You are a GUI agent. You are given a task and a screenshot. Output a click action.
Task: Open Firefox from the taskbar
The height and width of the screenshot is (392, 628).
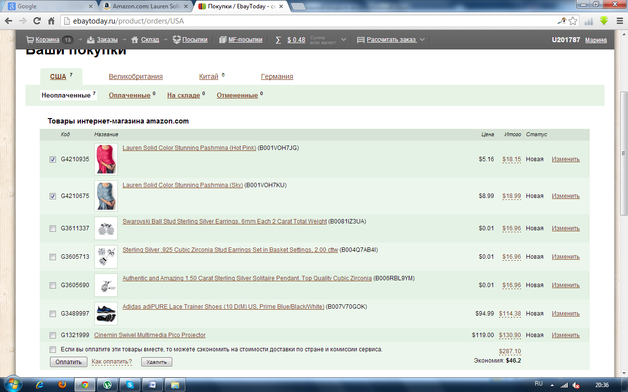pyautogui.click(x=62, y=385)
